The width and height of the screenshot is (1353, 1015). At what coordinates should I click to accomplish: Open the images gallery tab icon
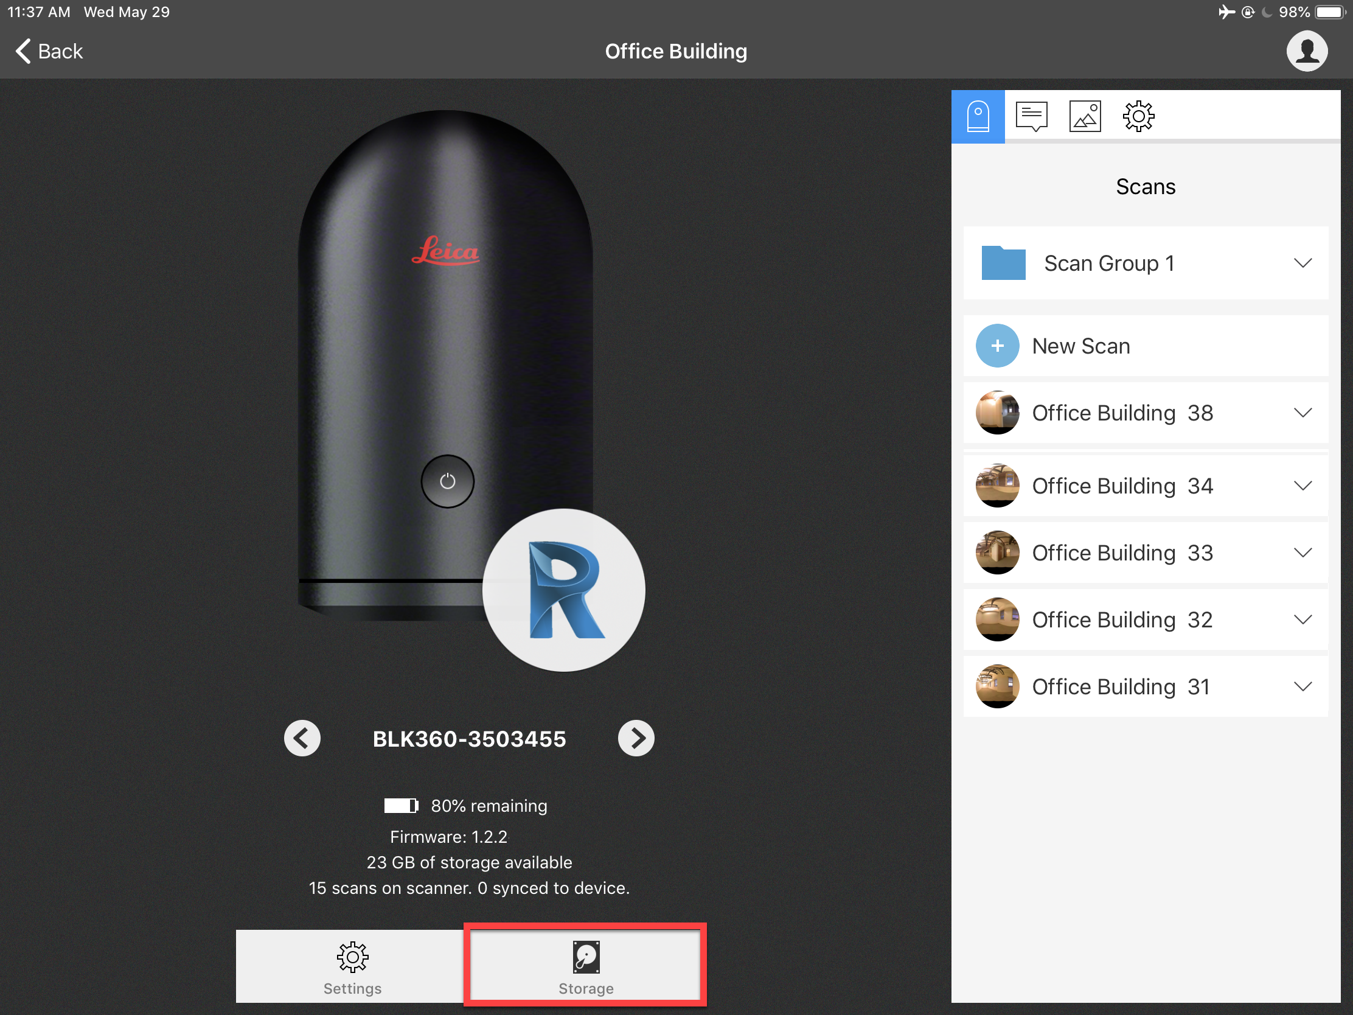point(1085,116)
